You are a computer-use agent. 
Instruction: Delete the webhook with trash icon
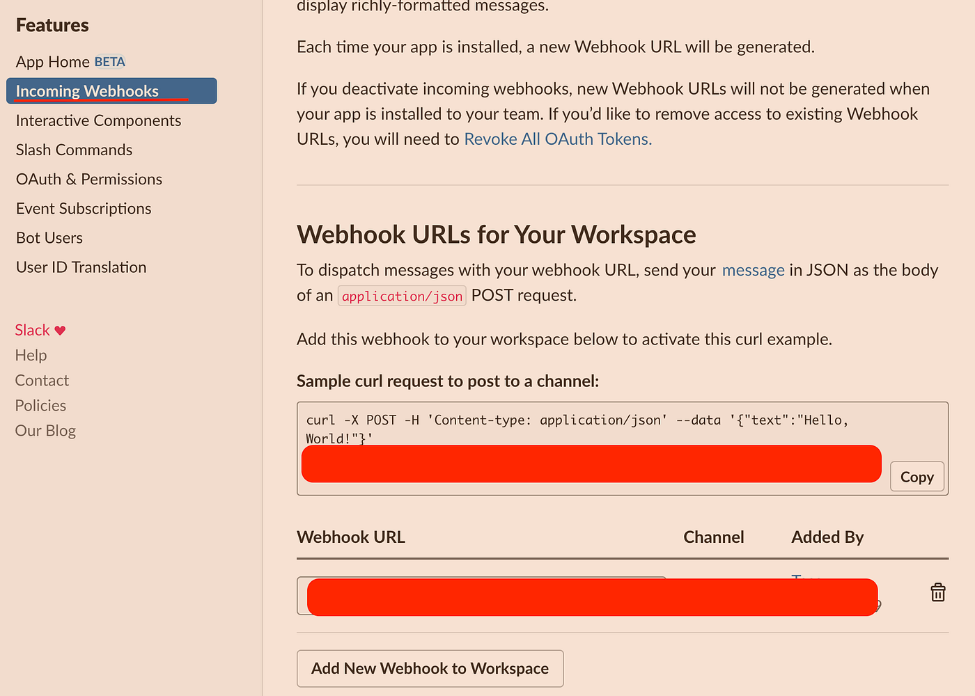point(938,592)
